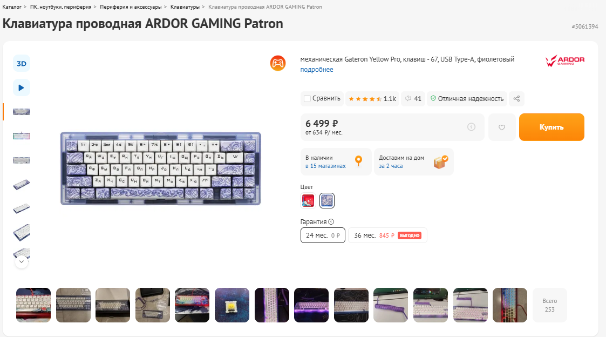Image resolution: width=606 pixels, height=337 pixels.
Task: Open the в 15 магазинах link
Action: 325,166
